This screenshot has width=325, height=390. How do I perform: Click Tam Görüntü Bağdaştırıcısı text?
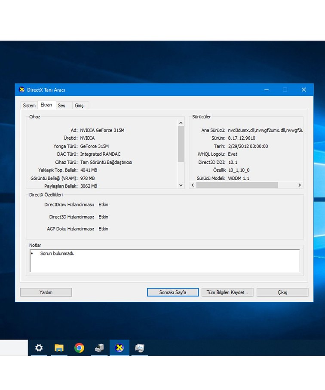(x=106, y=162)
